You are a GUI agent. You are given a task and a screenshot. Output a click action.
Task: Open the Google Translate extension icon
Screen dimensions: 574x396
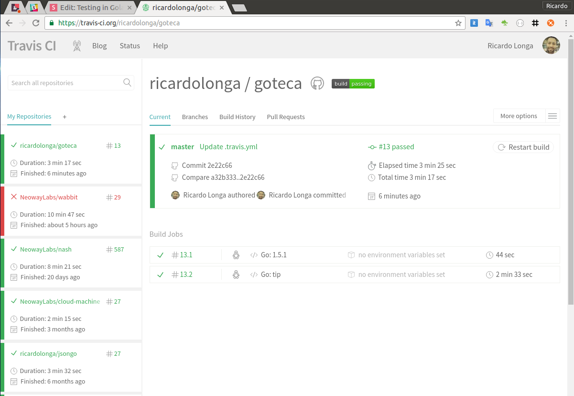[x=489, y=23]
